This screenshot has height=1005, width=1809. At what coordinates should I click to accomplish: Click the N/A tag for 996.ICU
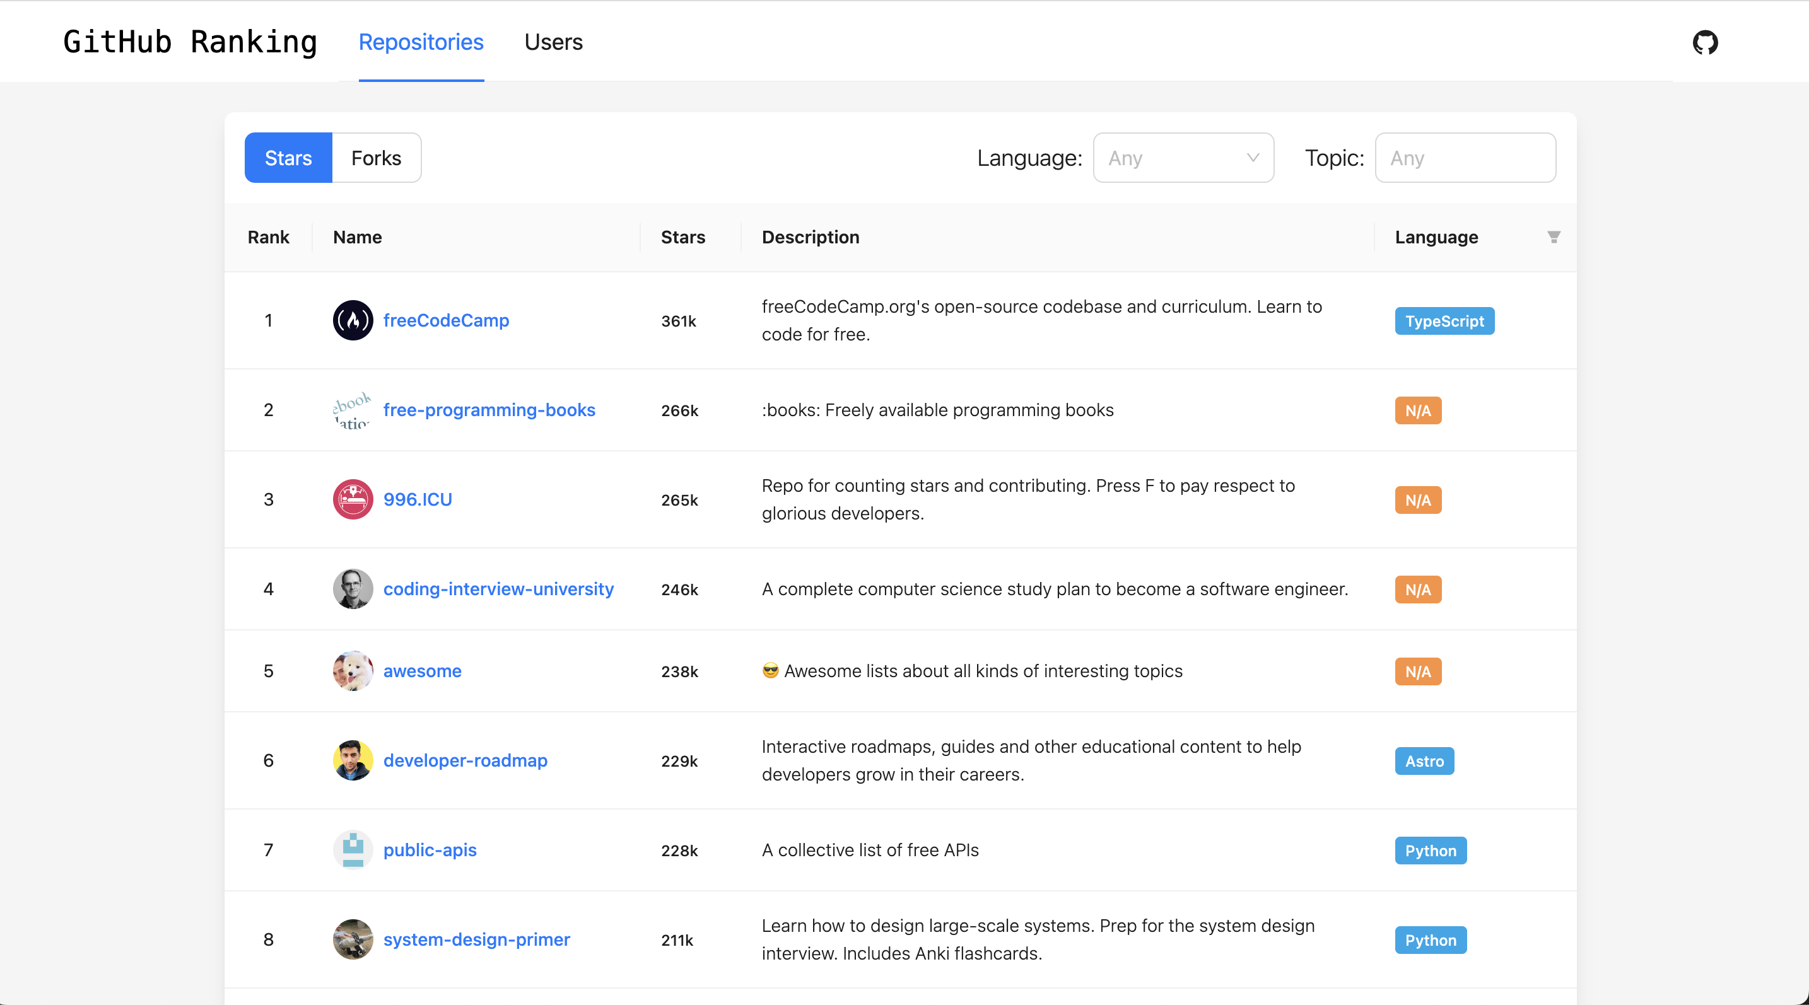[1418, 501]
